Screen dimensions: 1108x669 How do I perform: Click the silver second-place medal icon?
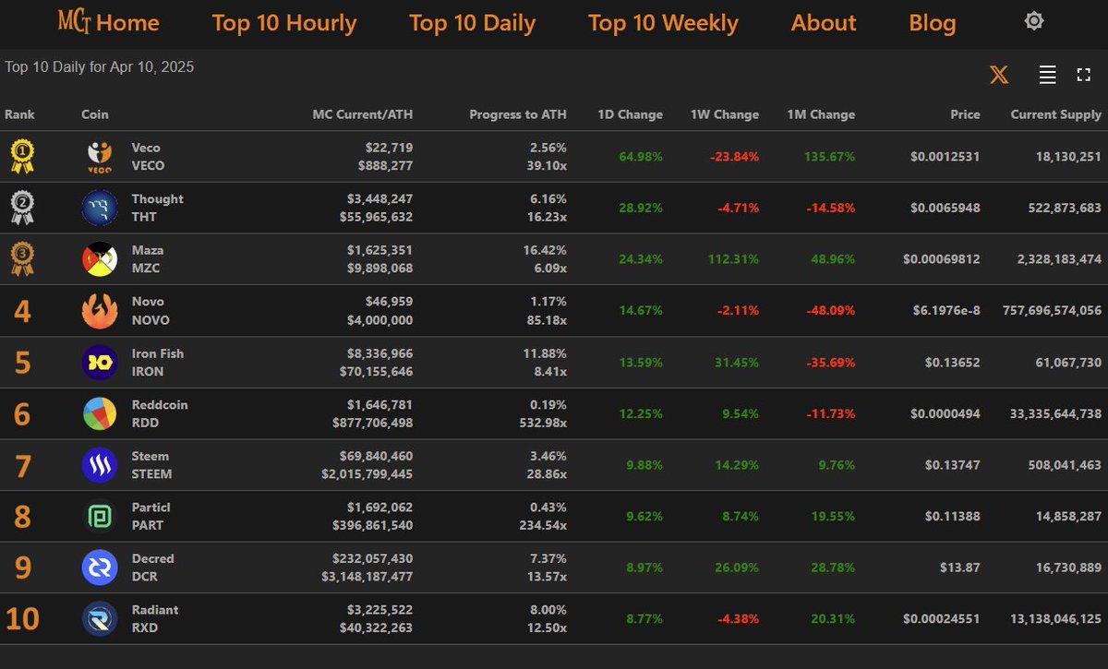22,208
